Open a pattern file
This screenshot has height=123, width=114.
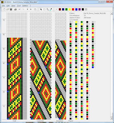point(8,10)
